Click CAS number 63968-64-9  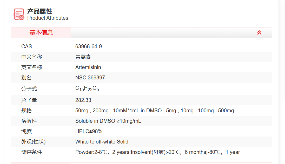pyautogui.click(x=88, y=46)
